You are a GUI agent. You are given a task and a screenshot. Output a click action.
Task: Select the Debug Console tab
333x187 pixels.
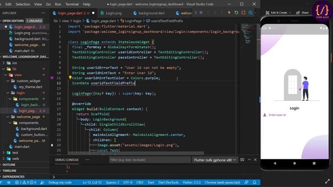[67, 160]
